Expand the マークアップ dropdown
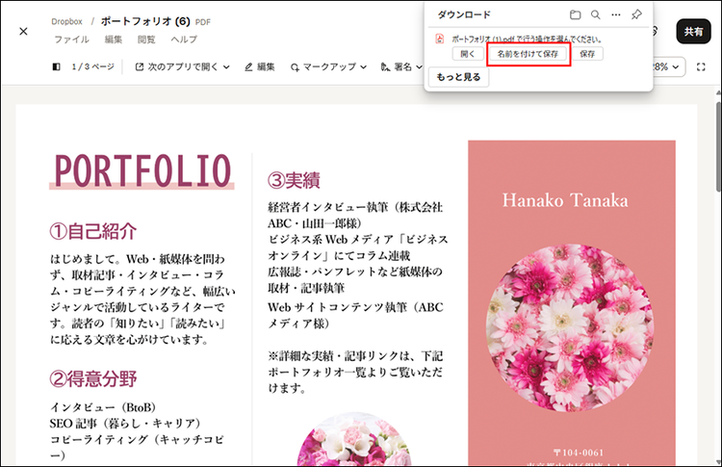 pos(328,67)
